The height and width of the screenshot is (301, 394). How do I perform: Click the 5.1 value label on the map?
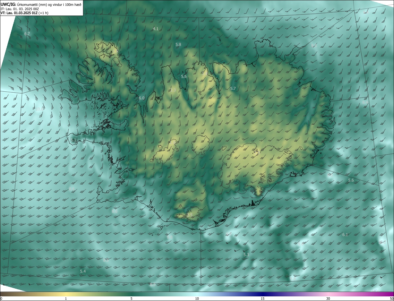click(73, 140)
